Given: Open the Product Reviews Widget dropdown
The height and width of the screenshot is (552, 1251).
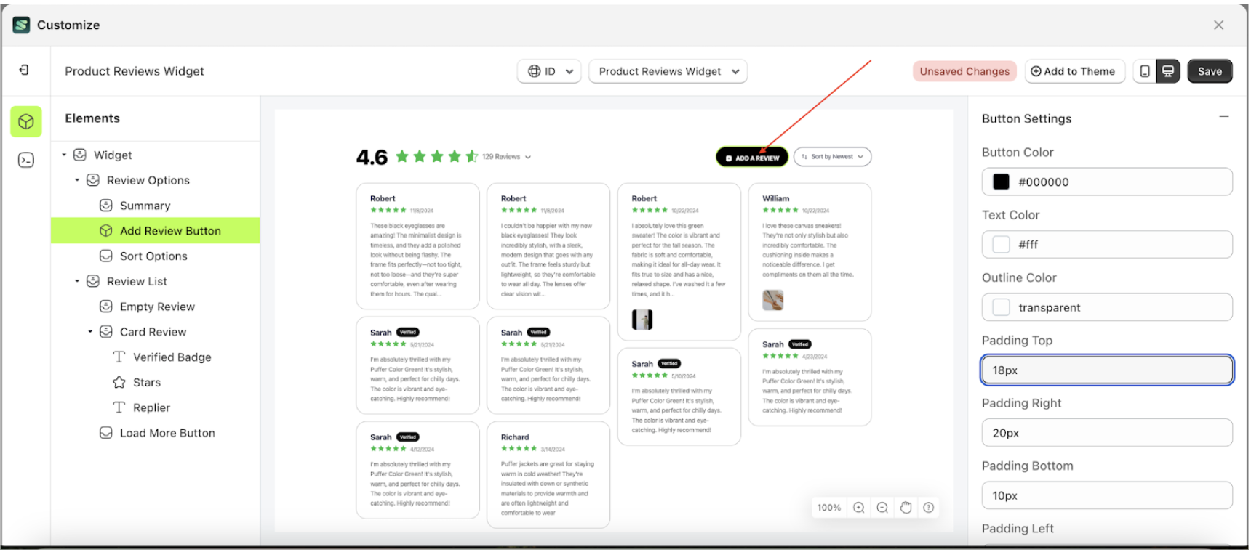Looking at the screenshot, I should (x=668, y=71).
